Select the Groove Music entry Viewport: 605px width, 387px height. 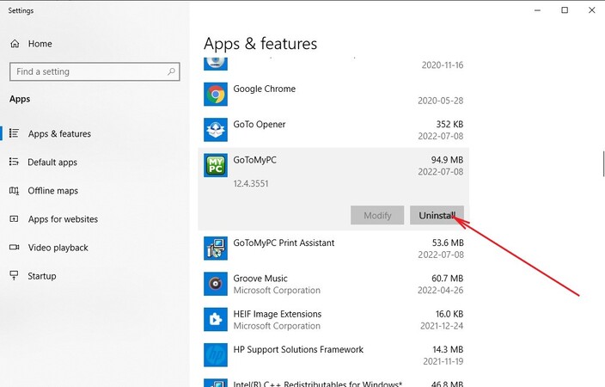[x=333, y=284]
